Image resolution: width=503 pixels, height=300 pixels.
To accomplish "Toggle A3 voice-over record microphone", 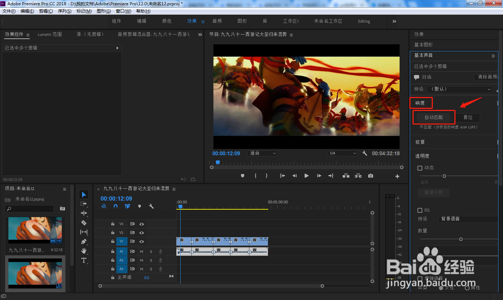I will point(161,269).
